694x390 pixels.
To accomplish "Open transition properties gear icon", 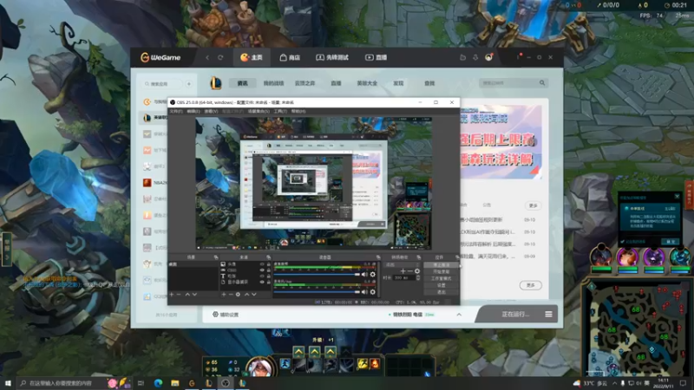I will 417,271.
